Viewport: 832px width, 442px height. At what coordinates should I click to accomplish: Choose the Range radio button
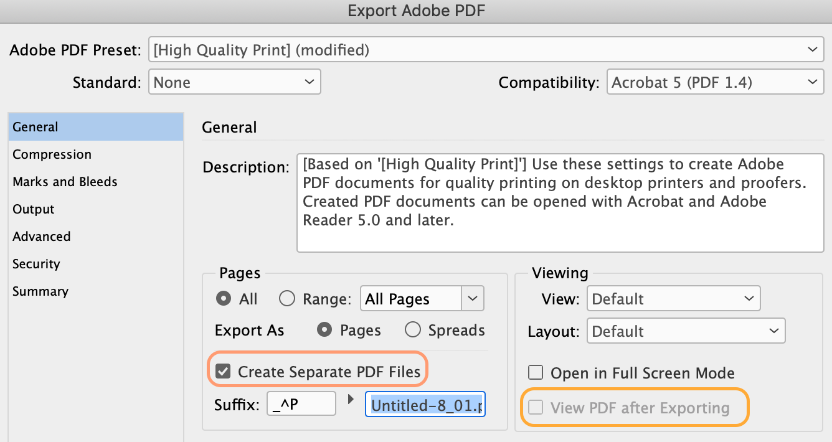coord(287,299)
